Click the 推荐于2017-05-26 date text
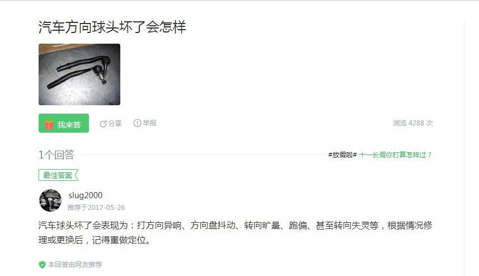Screen dimensions: 479x276 (x=96, y=208)
